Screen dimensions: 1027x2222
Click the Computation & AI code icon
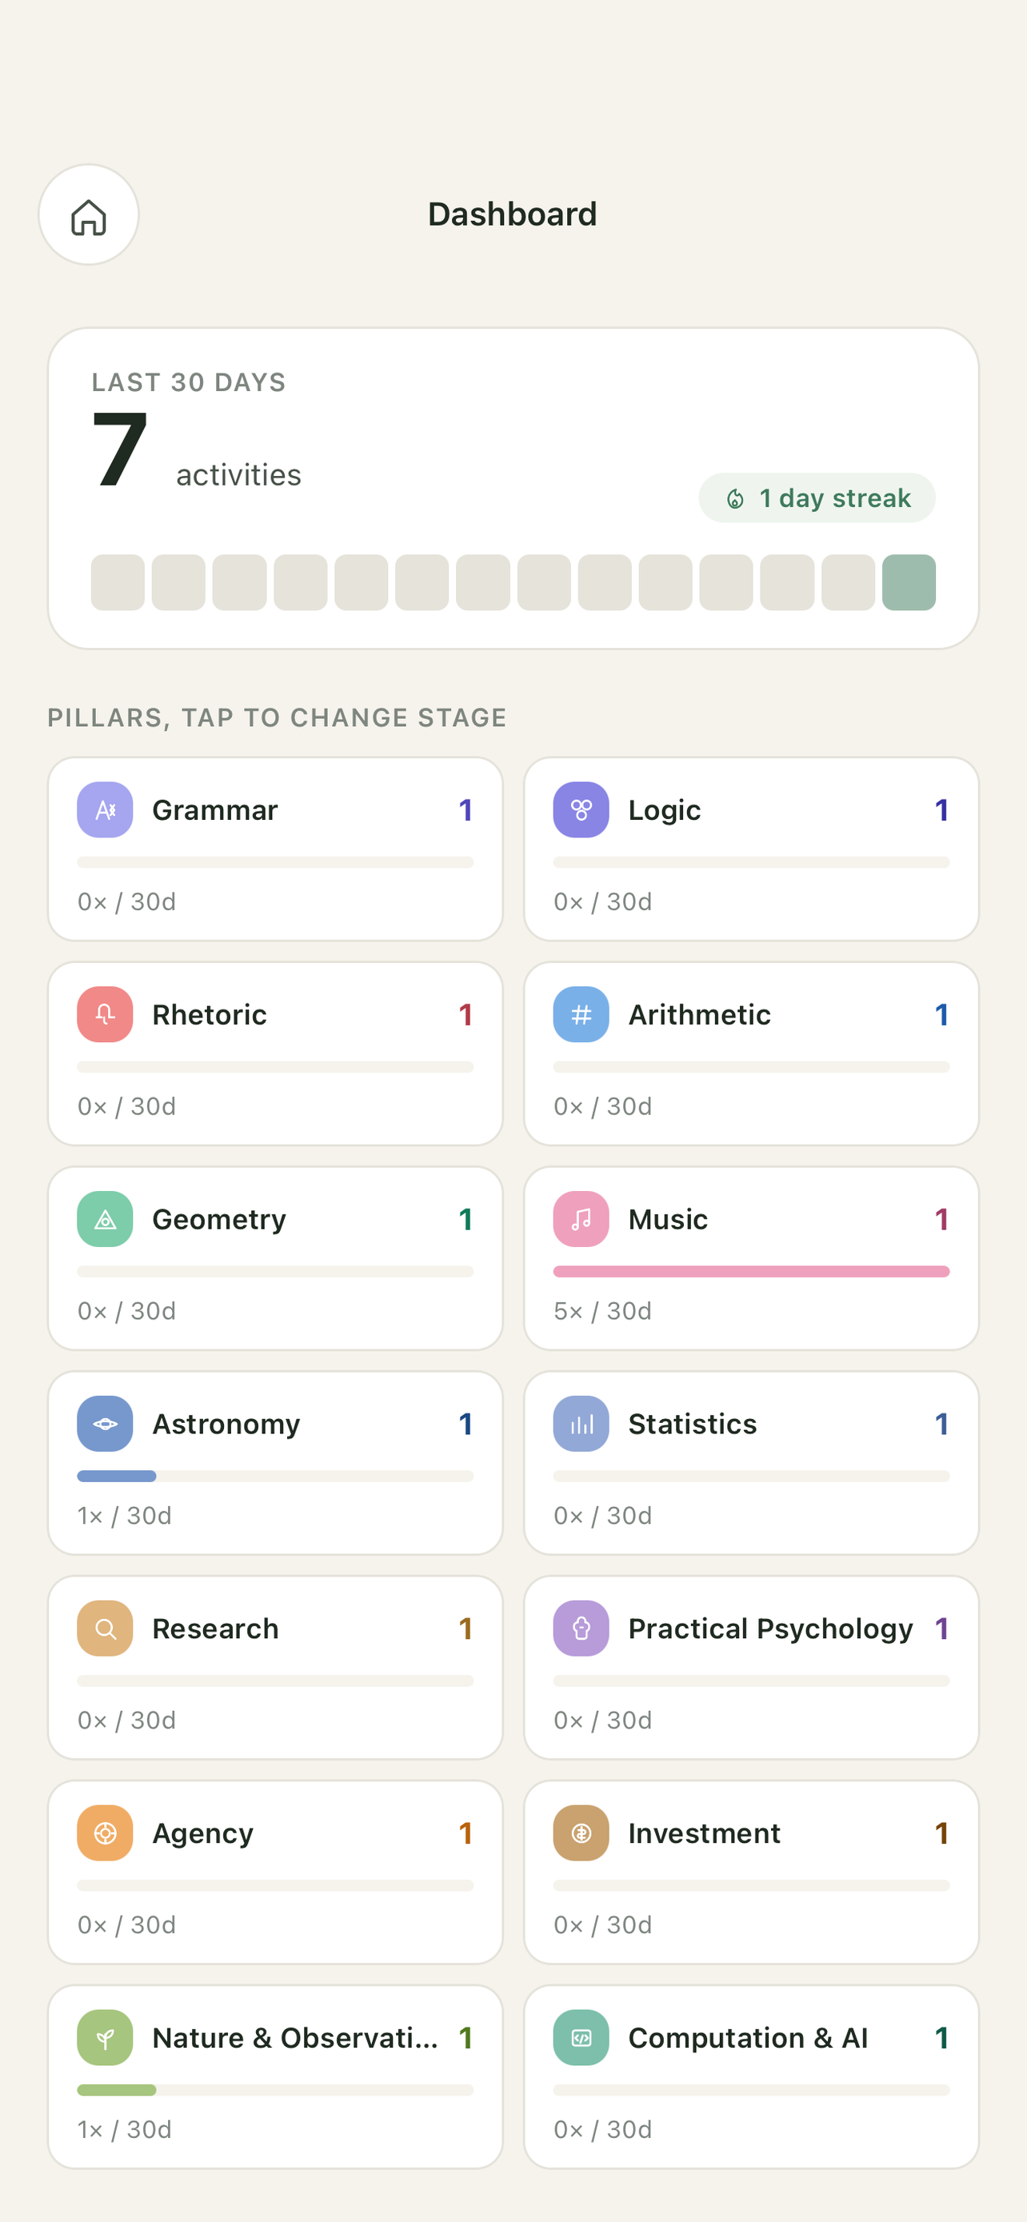tap(581, 2037)
